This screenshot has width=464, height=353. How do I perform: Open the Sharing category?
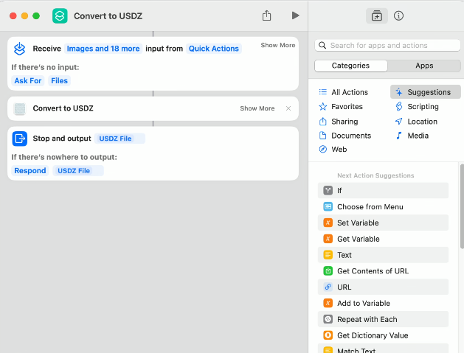[339, 122]
